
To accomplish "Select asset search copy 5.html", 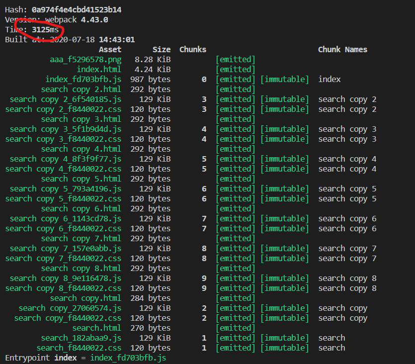I will pos(81,179).
